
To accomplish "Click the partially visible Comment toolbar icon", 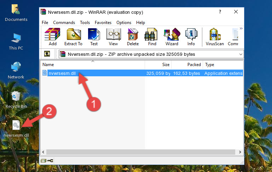I will [x=233, y=37].
